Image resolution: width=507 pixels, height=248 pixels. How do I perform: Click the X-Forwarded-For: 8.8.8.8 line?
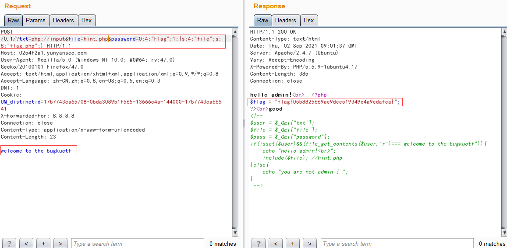coord(38,116)
